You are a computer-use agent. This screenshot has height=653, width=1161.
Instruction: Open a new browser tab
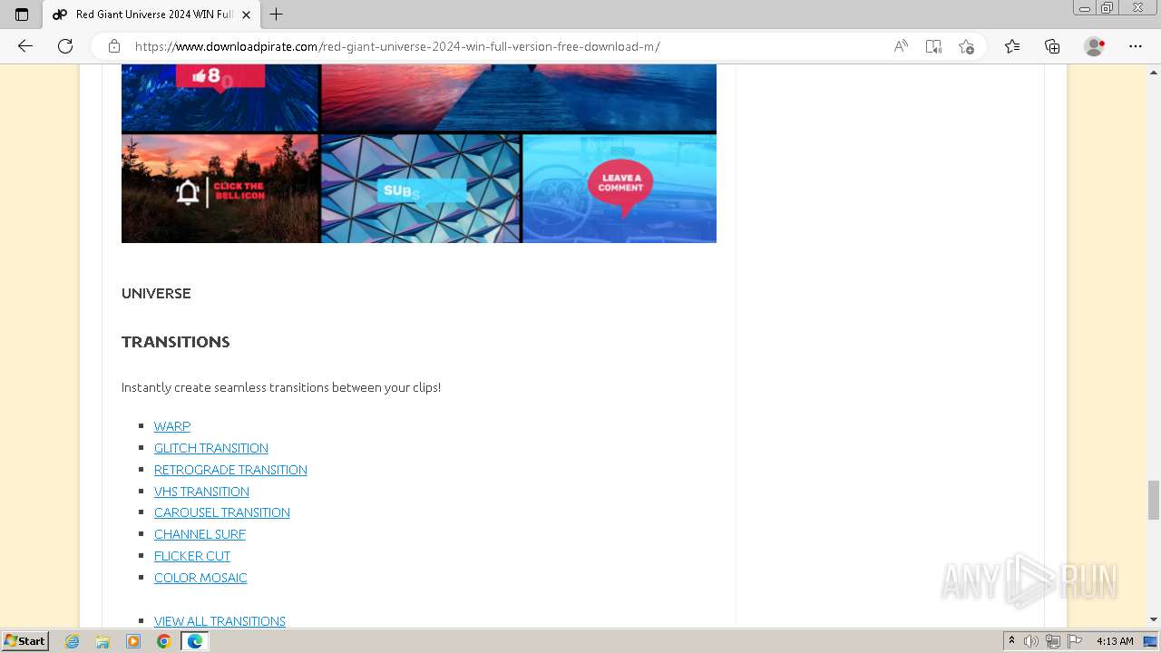click(x=277, y=15)
